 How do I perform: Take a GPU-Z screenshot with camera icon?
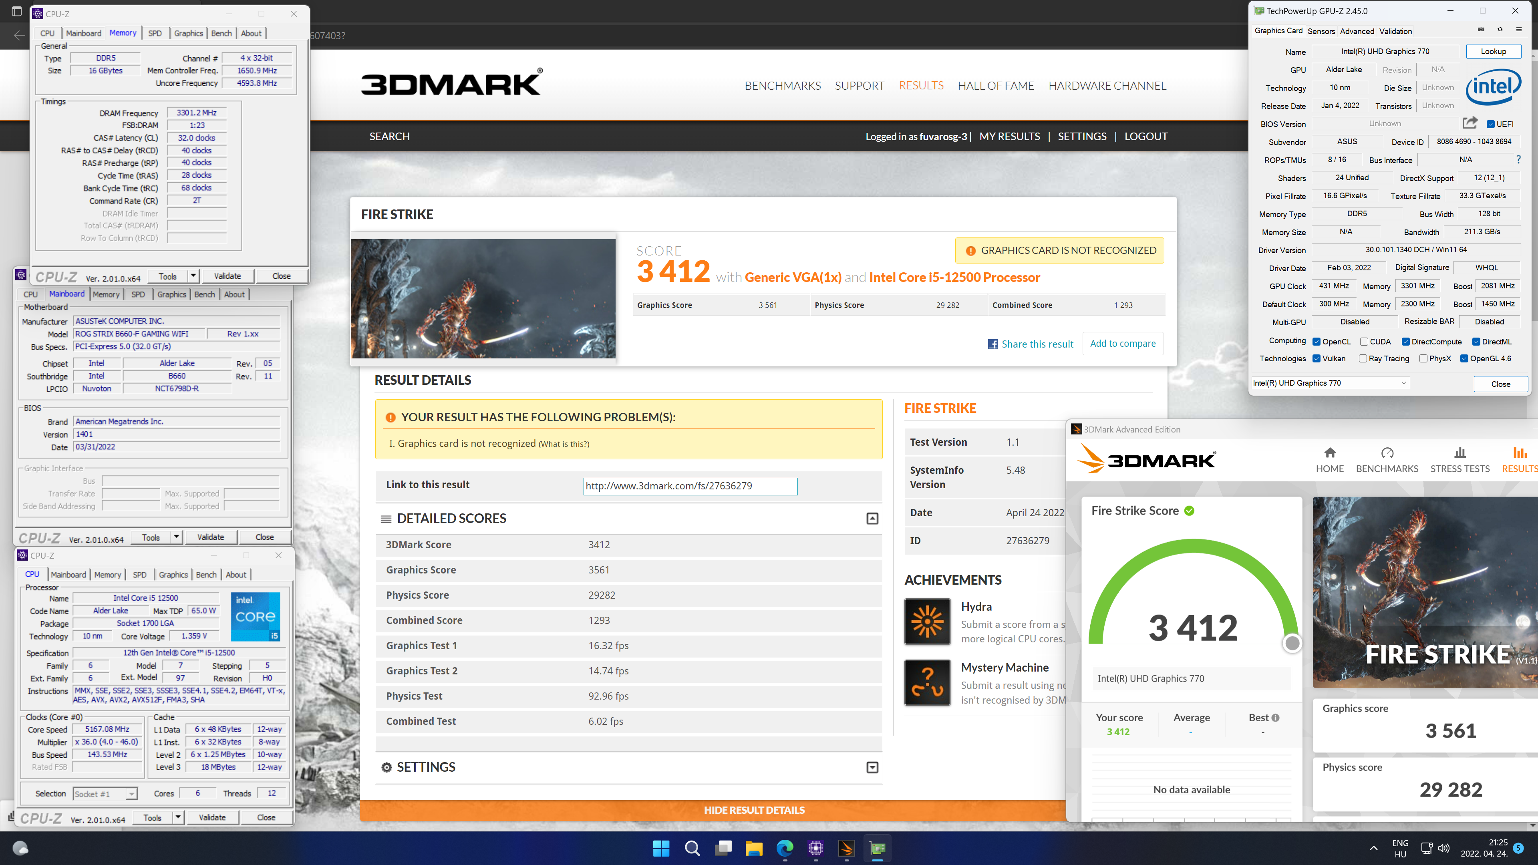[1481, 30]
